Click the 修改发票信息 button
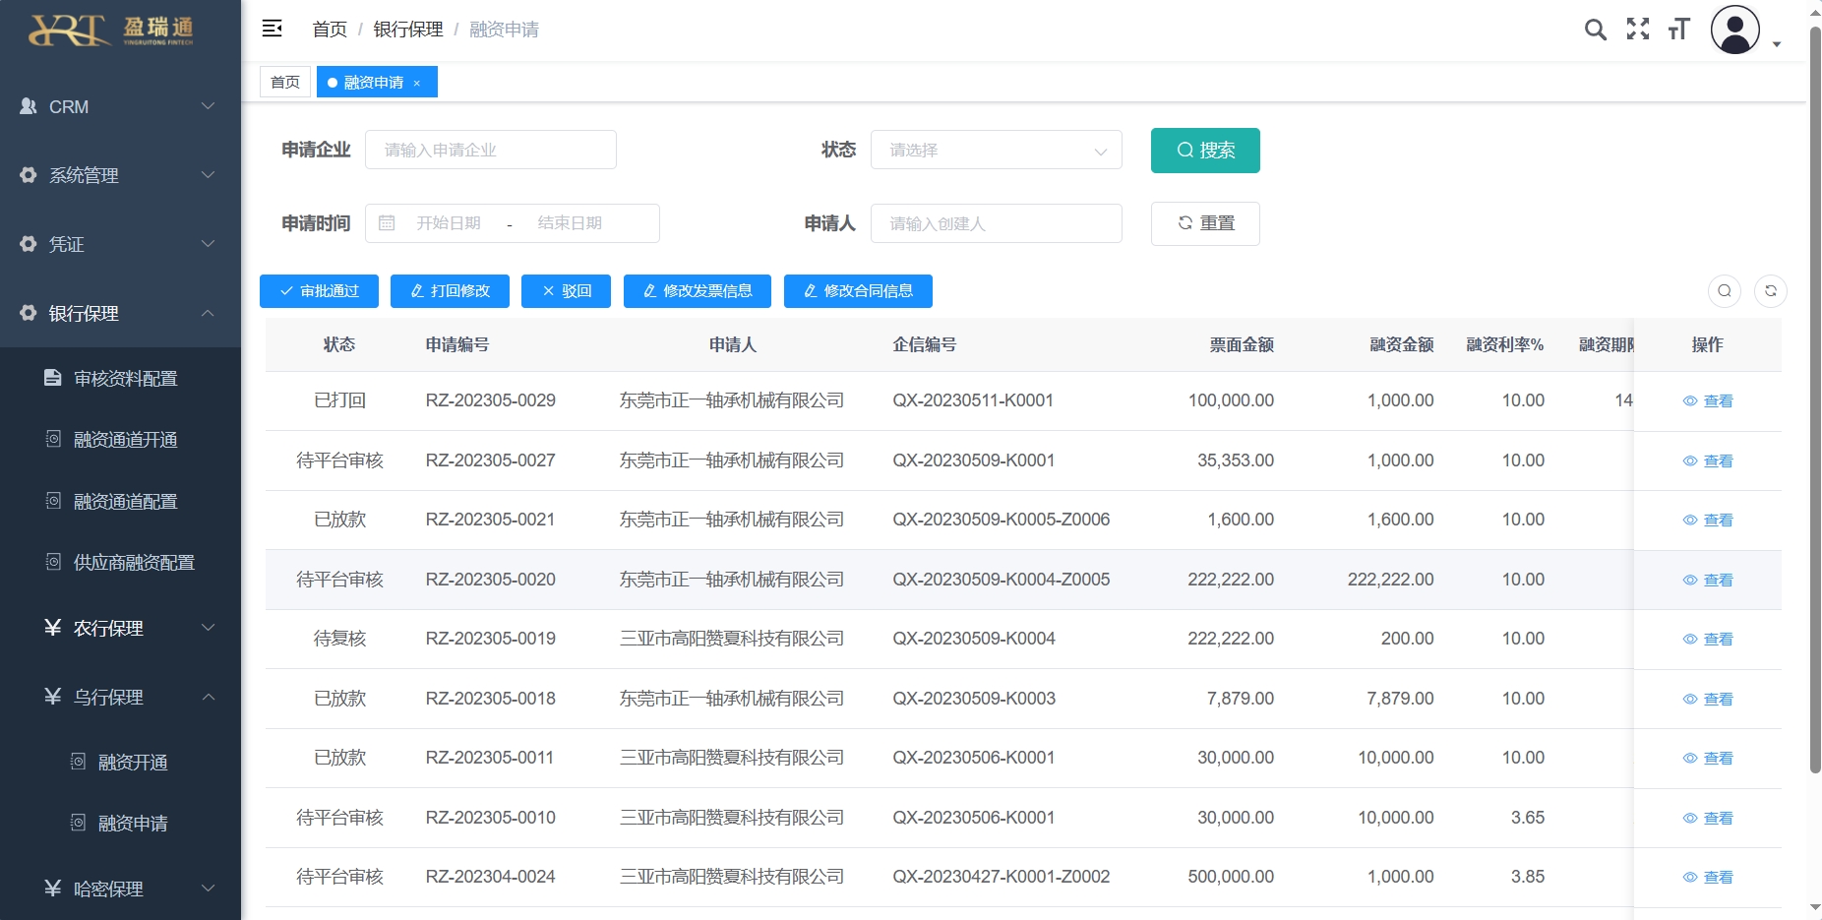Image resolution: width=1822 pixels, height=920 pixels. tap(698, 291)
